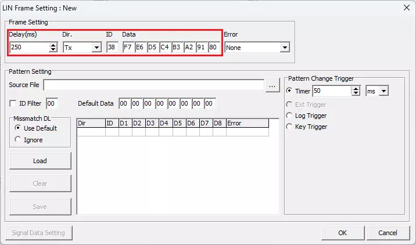Select Use Default mismatch DL option

pos(18,128)
